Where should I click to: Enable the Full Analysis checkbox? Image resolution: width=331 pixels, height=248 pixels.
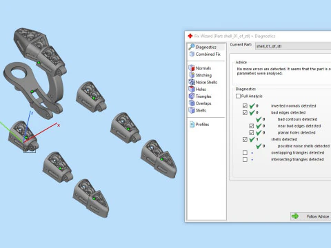pyautogui.click(x=238, y=96)
